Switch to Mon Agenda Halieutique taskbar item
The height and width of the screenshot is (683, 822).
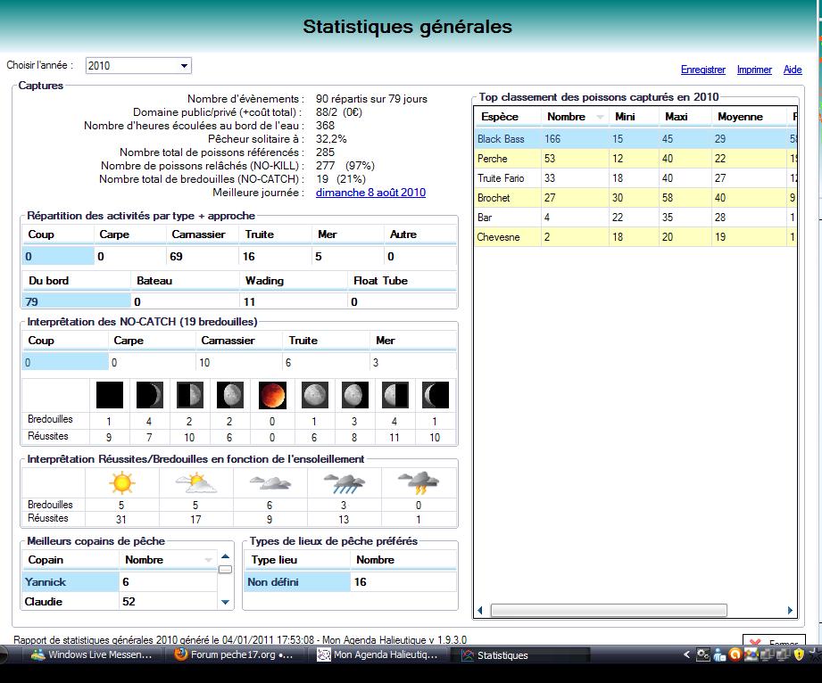tap(378, 654)
